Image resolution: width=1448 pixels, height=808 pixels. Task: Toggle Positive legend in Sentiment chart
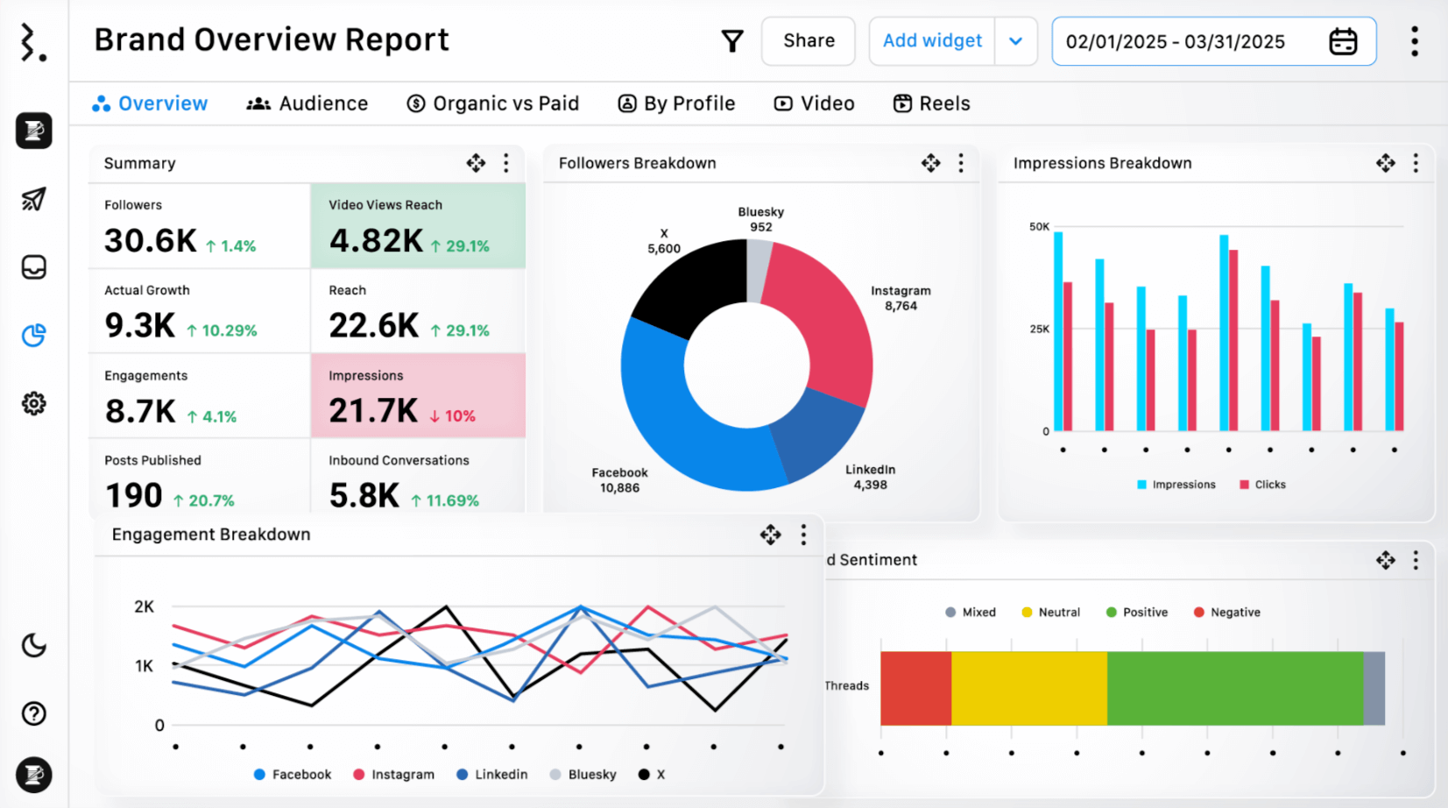1136,613
